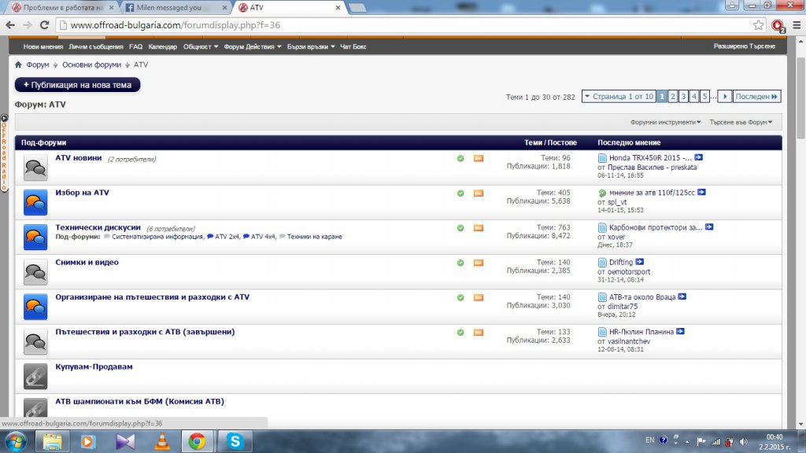Open the OFFRoad Radio side tab
Viewport: 806px width, 453px height.
point(4,153)
